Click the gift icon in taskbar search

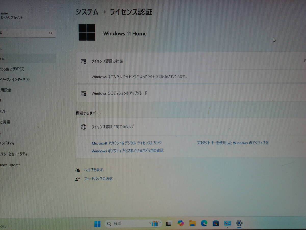click(155, 224)
